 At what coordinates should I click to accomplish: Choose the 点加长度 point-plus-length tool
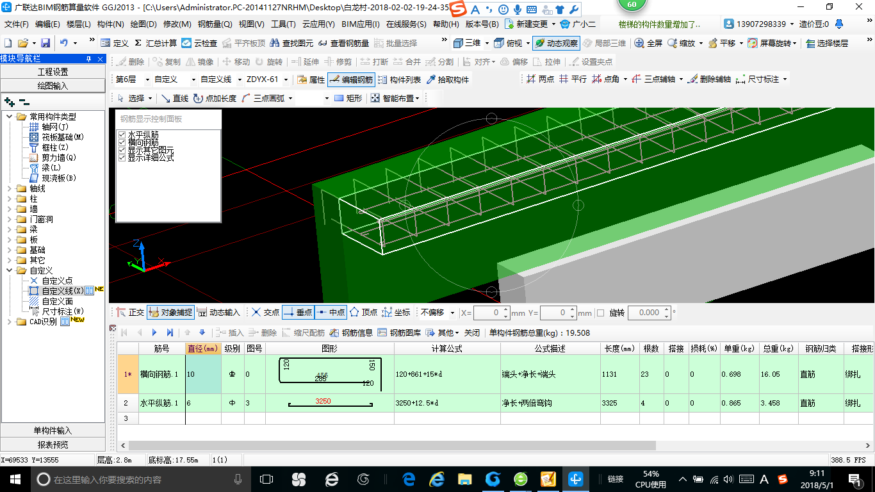tap(214, 98)
